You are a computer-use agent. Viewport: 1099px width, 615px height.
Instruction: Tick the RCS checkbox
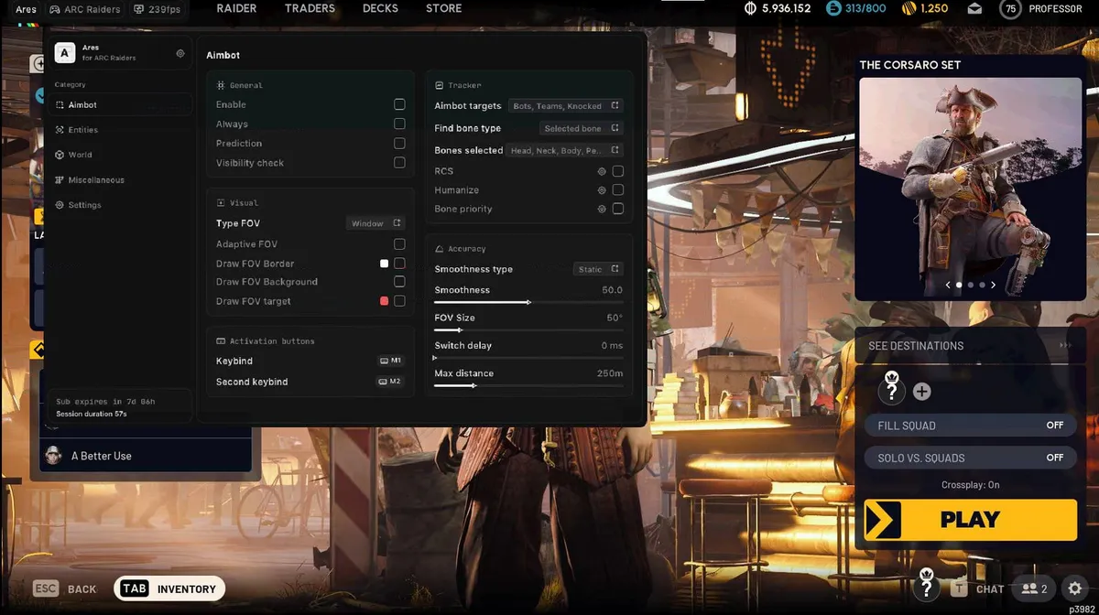click(x=618, y=171)
